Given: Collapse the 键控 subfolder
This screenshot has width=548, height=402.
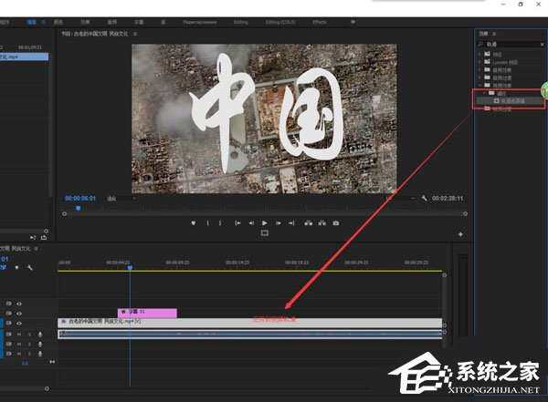Looking at the screenshot, I should coord(484,93).
